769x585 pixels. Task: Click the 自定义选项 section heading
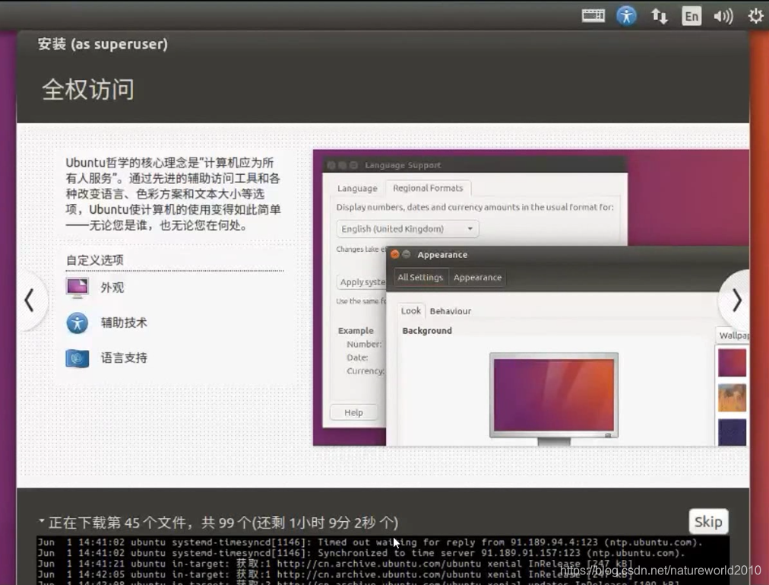point(95,260)
